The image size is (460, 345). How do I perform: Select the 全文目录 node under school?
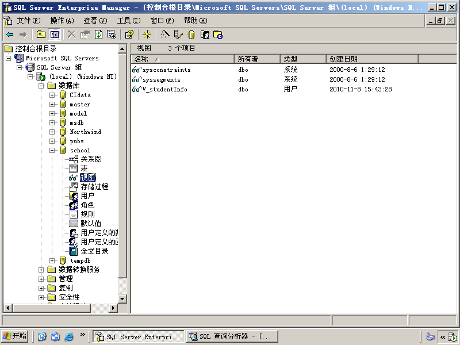(94, 251)
